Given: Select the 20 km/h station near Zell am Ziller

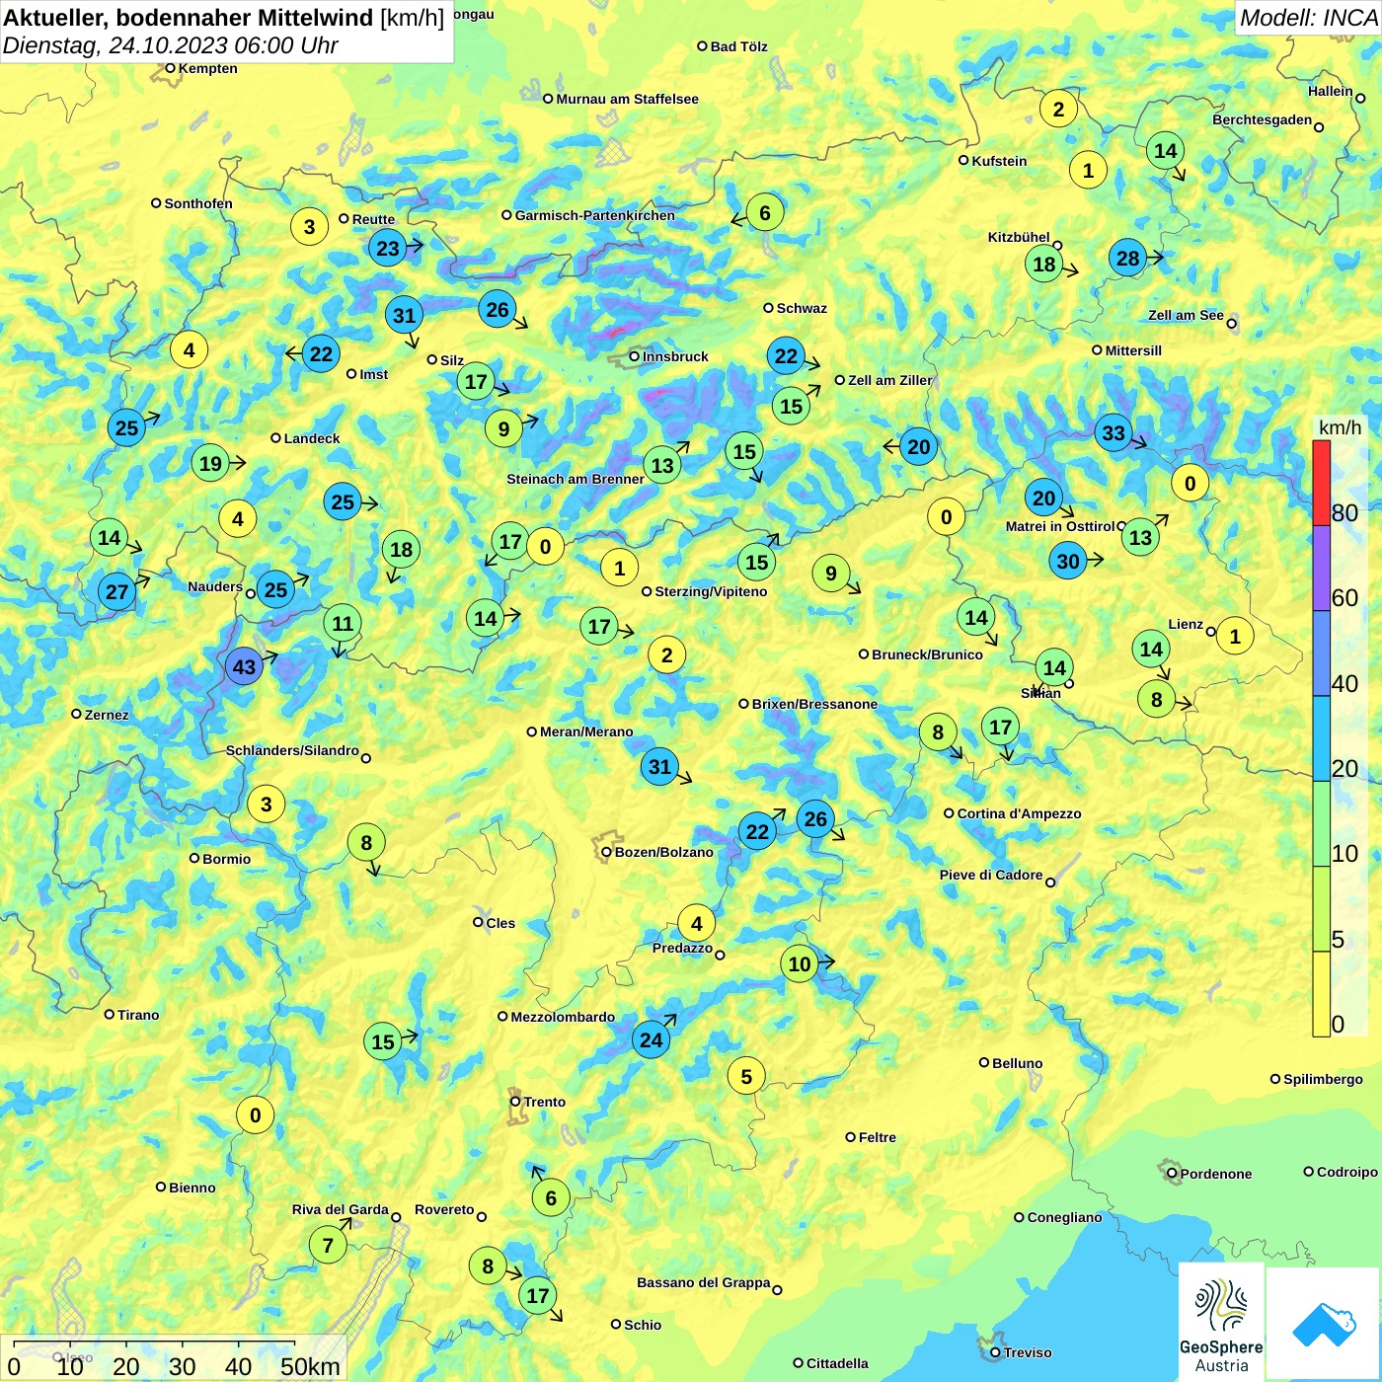Looking at the screenshot, I should [x=918, y=446].
